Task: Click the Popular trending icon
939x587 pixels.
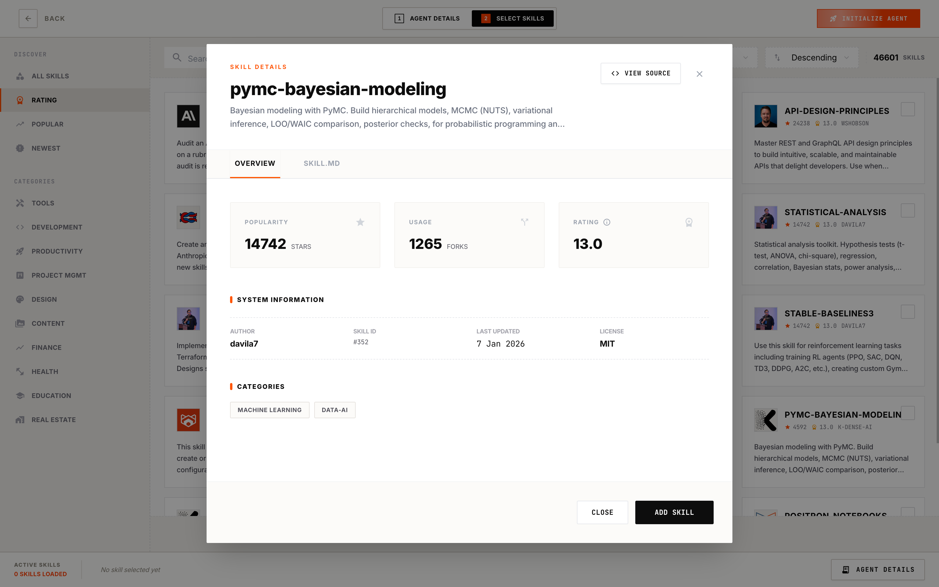Action: pyautogui.click(x=20, y=124)
